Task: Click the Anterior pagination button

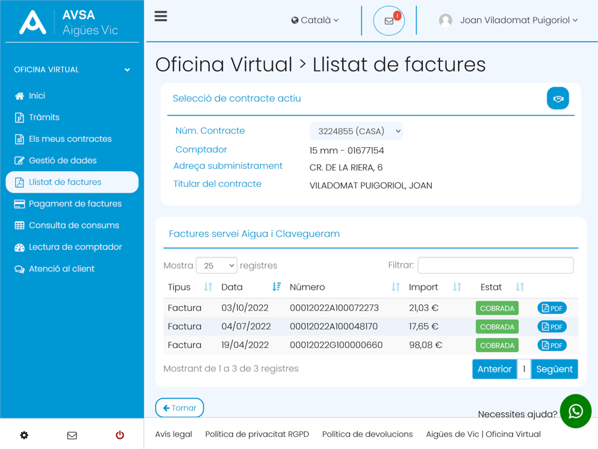Action: pos(495,369)
